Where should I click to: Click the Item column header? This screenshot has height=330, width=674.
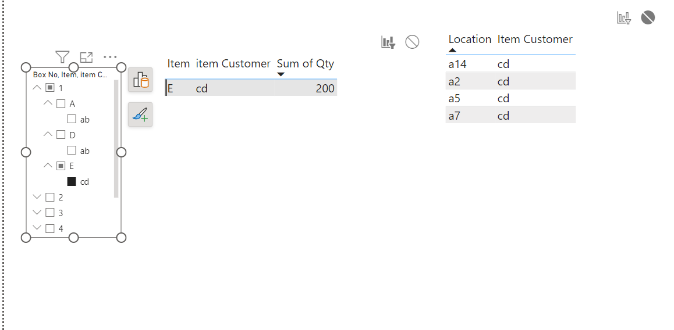(178, 64)
